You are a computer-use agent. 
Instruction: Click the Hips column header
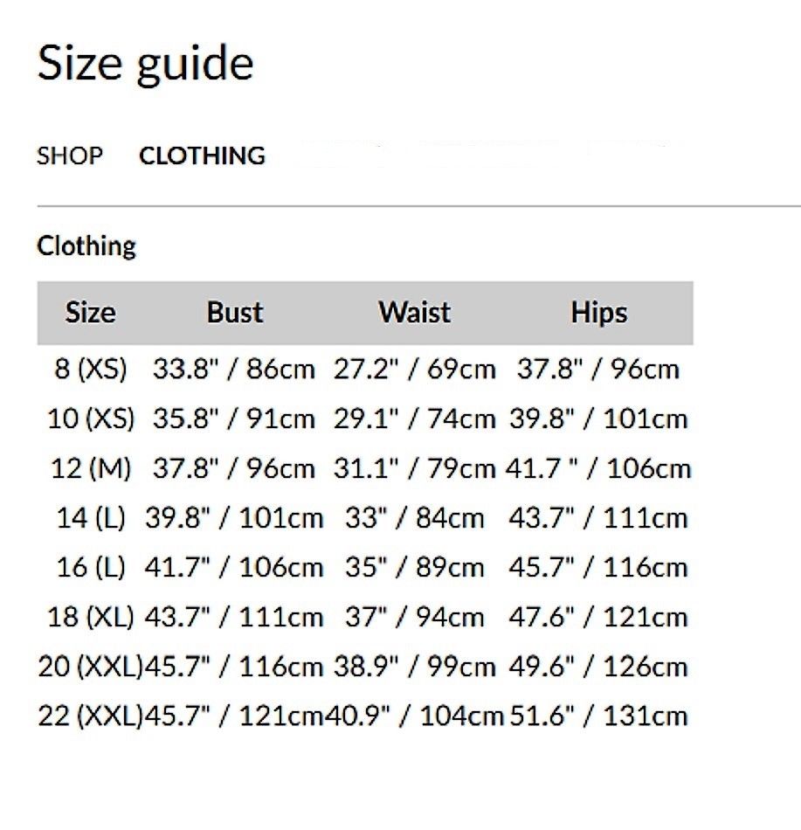coord(599,313)
